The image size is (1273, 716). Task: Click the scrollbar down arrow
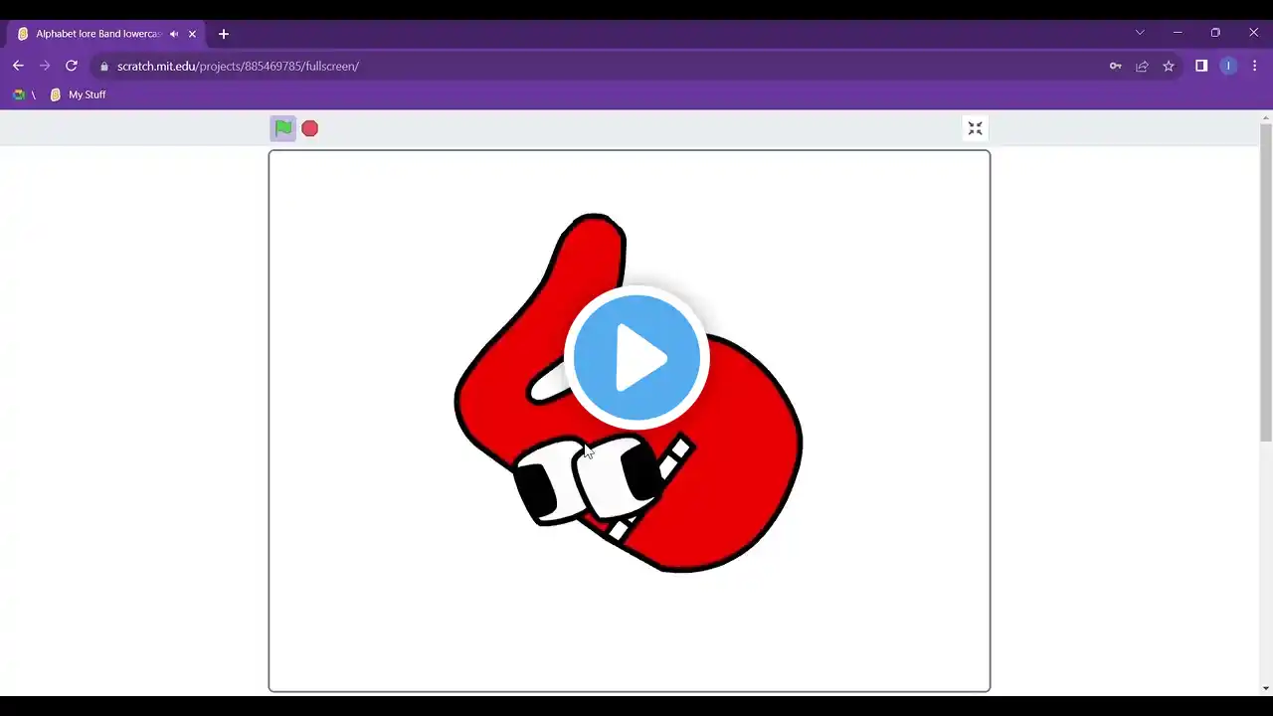coord(1265,688)
